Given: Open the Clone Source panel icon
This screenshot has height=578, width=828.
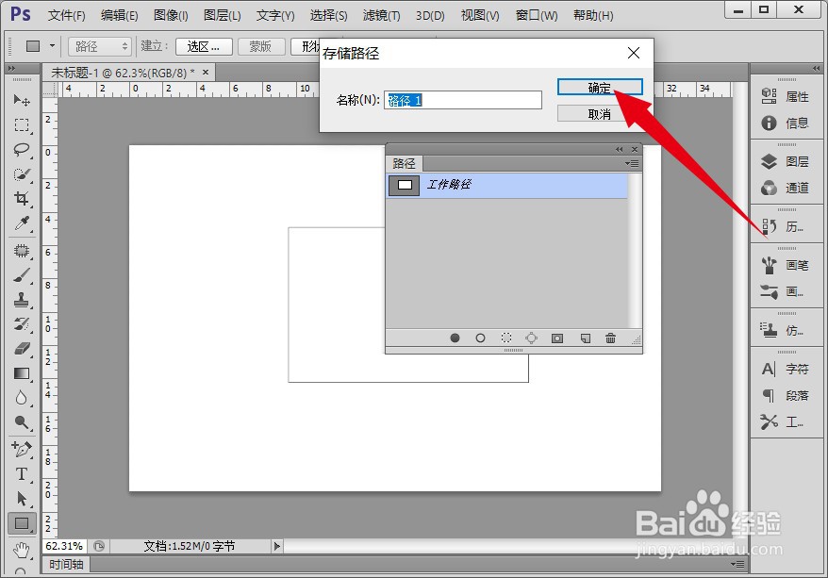Looking at the screenshot, I should click(x=769, y=330).
